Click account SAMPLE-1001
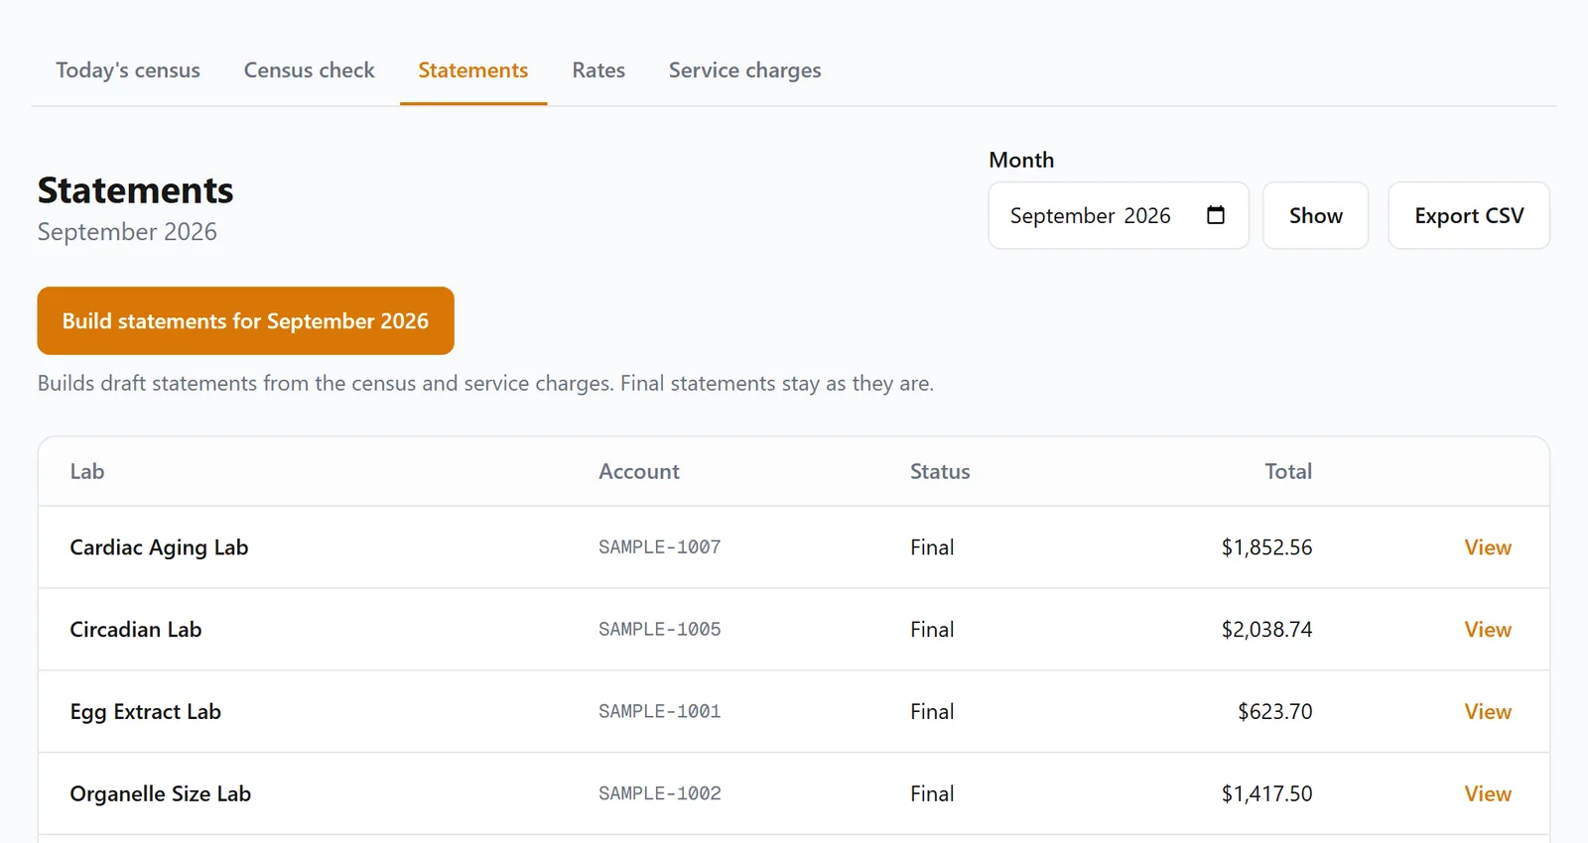The width and height of the screenshot is (1588, 843). point(660,712)
